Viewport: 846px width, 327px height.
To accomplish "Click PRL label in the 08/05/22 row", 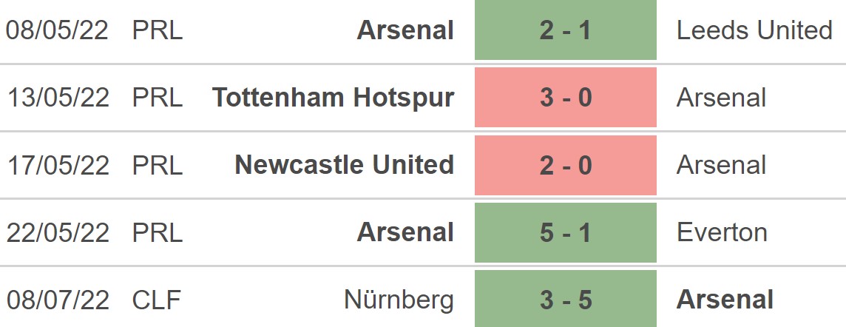I will tap(158, 30).
